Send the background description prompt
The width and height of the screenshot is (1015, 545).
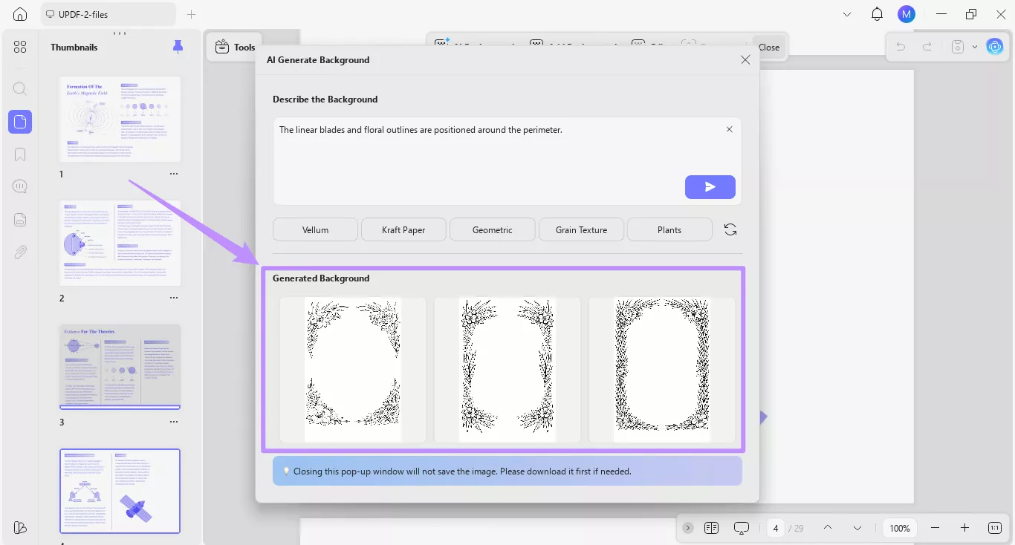(x=710, y=187)
